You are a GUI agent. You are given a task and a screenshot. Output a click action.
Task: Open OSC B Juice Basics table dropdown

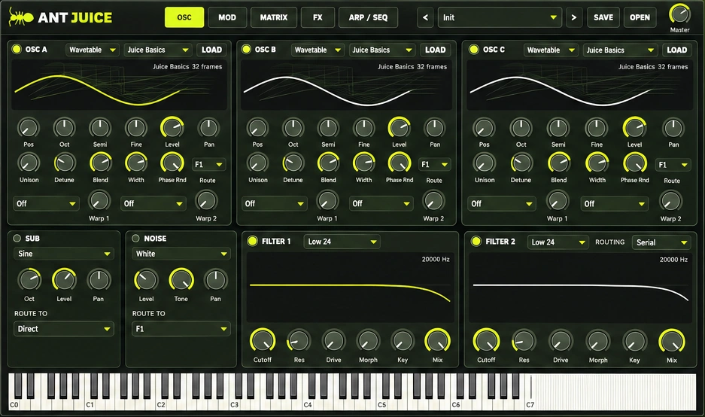(x=381, y=50)
